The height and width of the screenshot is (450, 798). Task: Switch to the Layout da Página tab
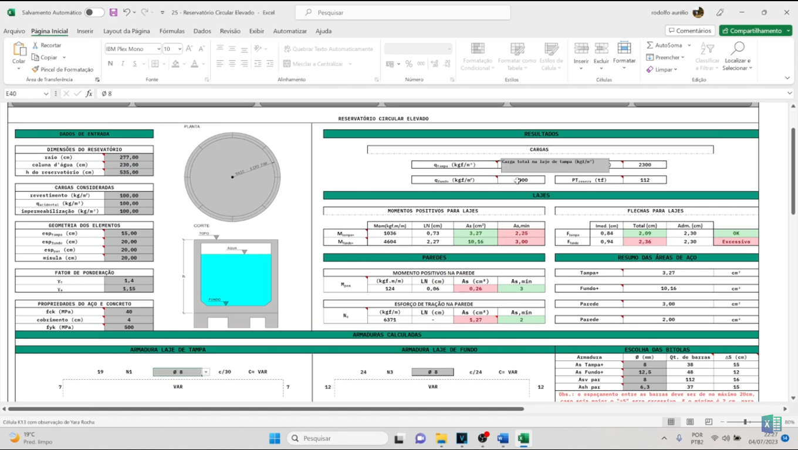126,31
